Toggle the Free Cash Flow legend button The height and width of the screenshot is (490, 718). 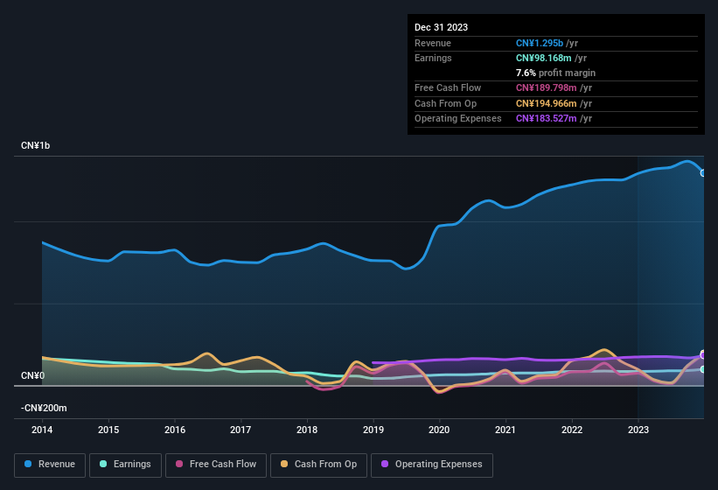[x=216, y=465]
